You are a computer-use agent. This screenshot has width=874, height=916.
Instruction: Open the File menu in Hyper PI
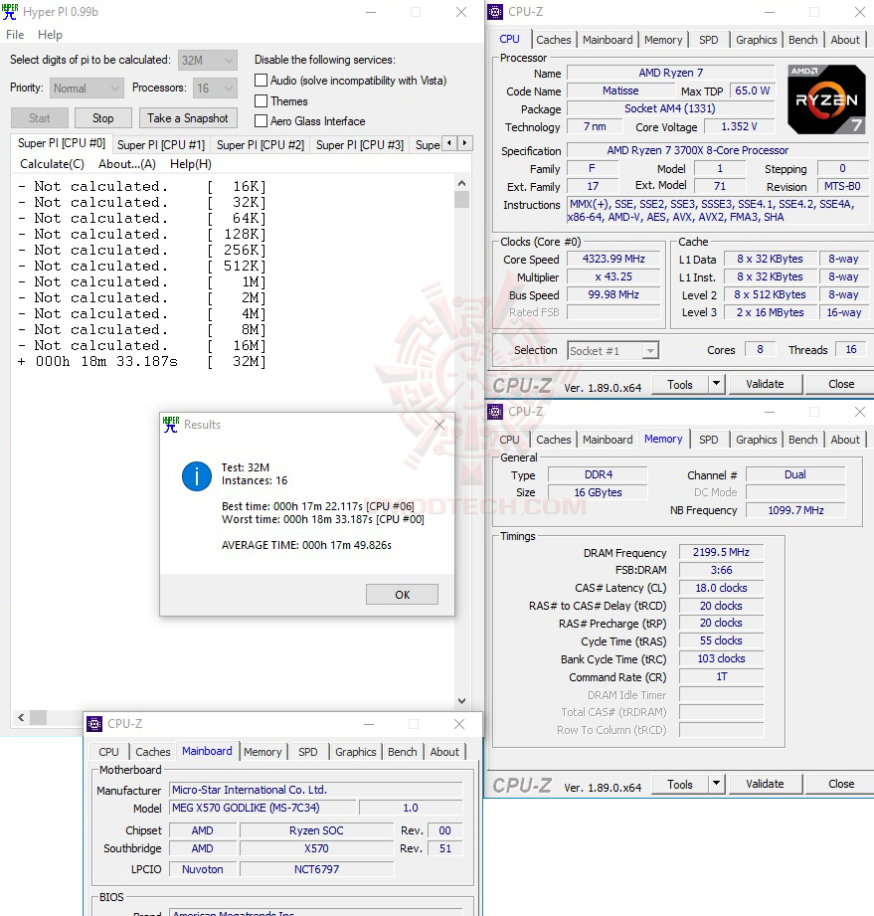tap(15, 35)
